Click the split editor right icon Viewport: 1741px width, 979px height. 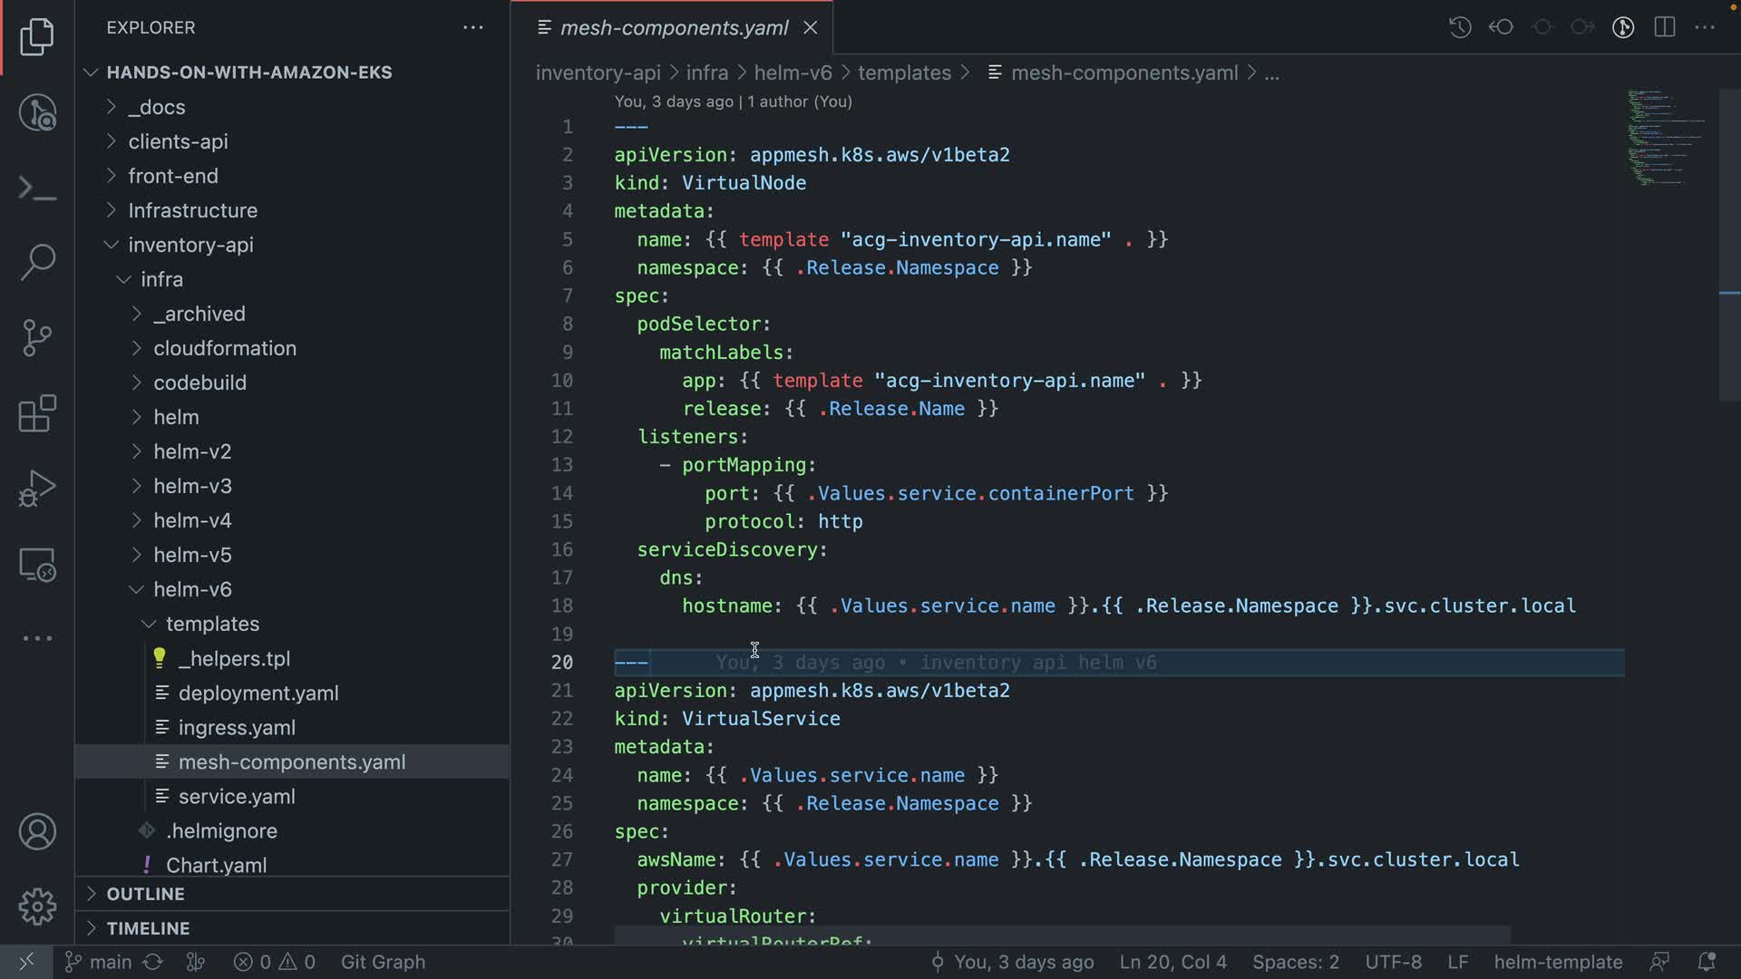coord(1664,27)
